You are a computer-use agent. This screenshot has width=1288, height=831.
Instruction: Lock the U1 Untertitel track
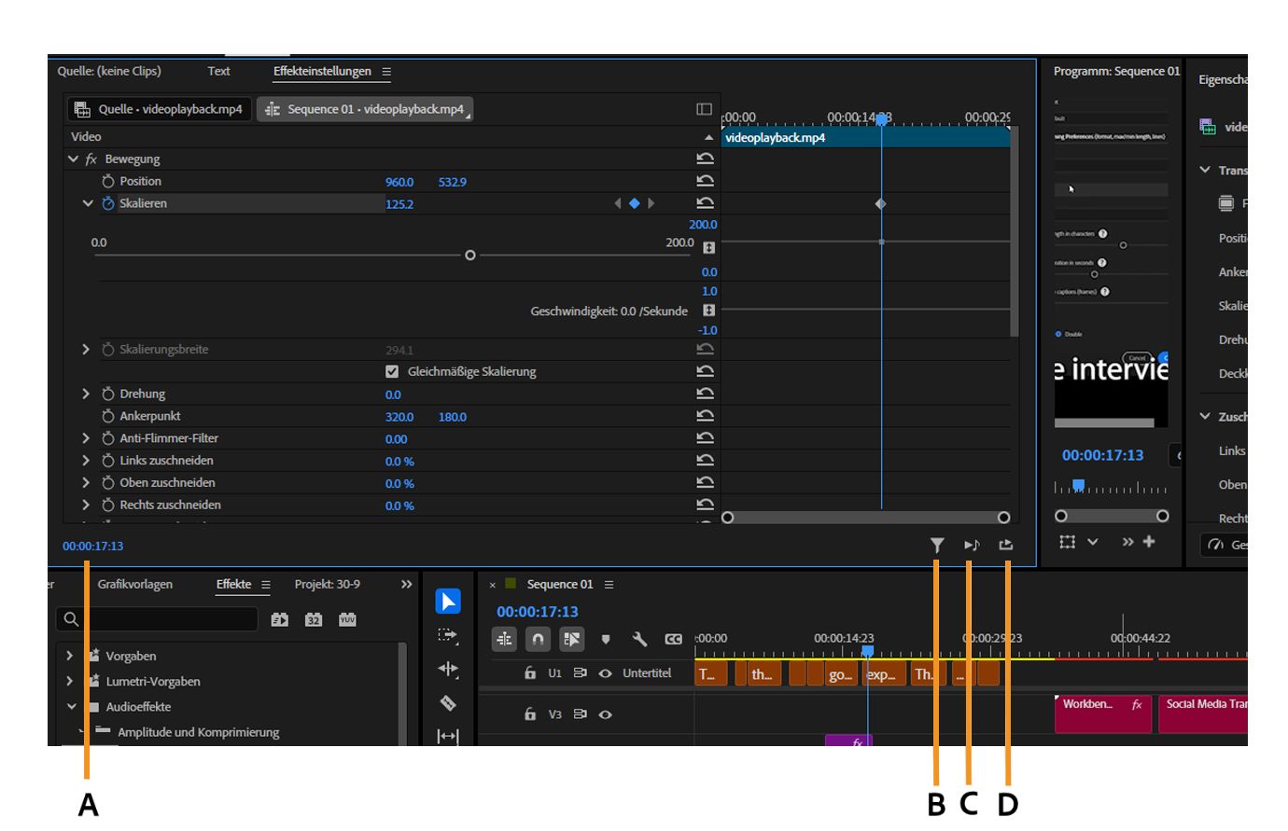pos(530,673)
